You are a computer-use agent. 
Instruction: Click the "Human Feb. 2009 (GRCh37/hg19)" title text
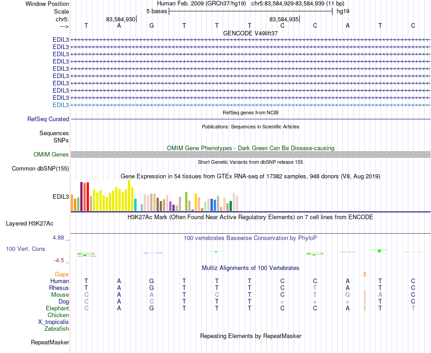[201, 4]
